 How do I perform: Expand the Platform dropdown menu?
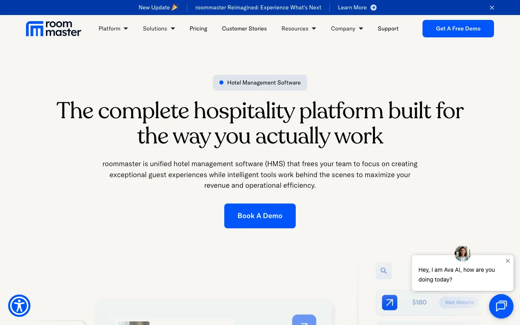113,28
